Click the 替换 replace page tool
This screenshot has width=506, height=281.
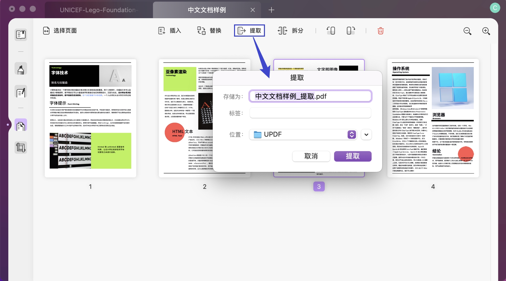(209, 31)
